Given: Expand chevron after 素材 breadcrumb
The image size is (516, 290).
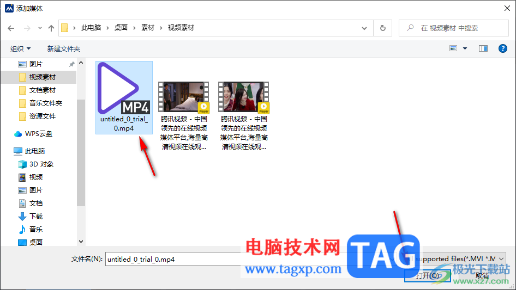Looking at the screenshot, I should coord(161,28).
